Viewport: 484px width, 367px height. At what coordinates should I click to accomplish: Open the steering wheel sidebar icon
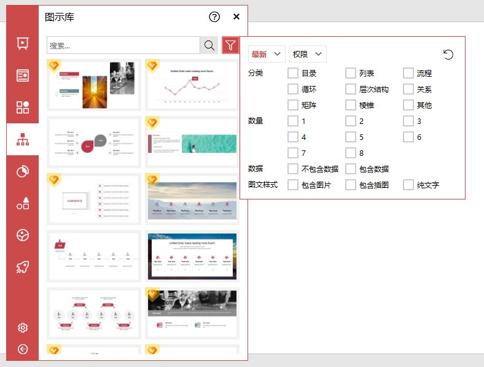pos(23,235)
